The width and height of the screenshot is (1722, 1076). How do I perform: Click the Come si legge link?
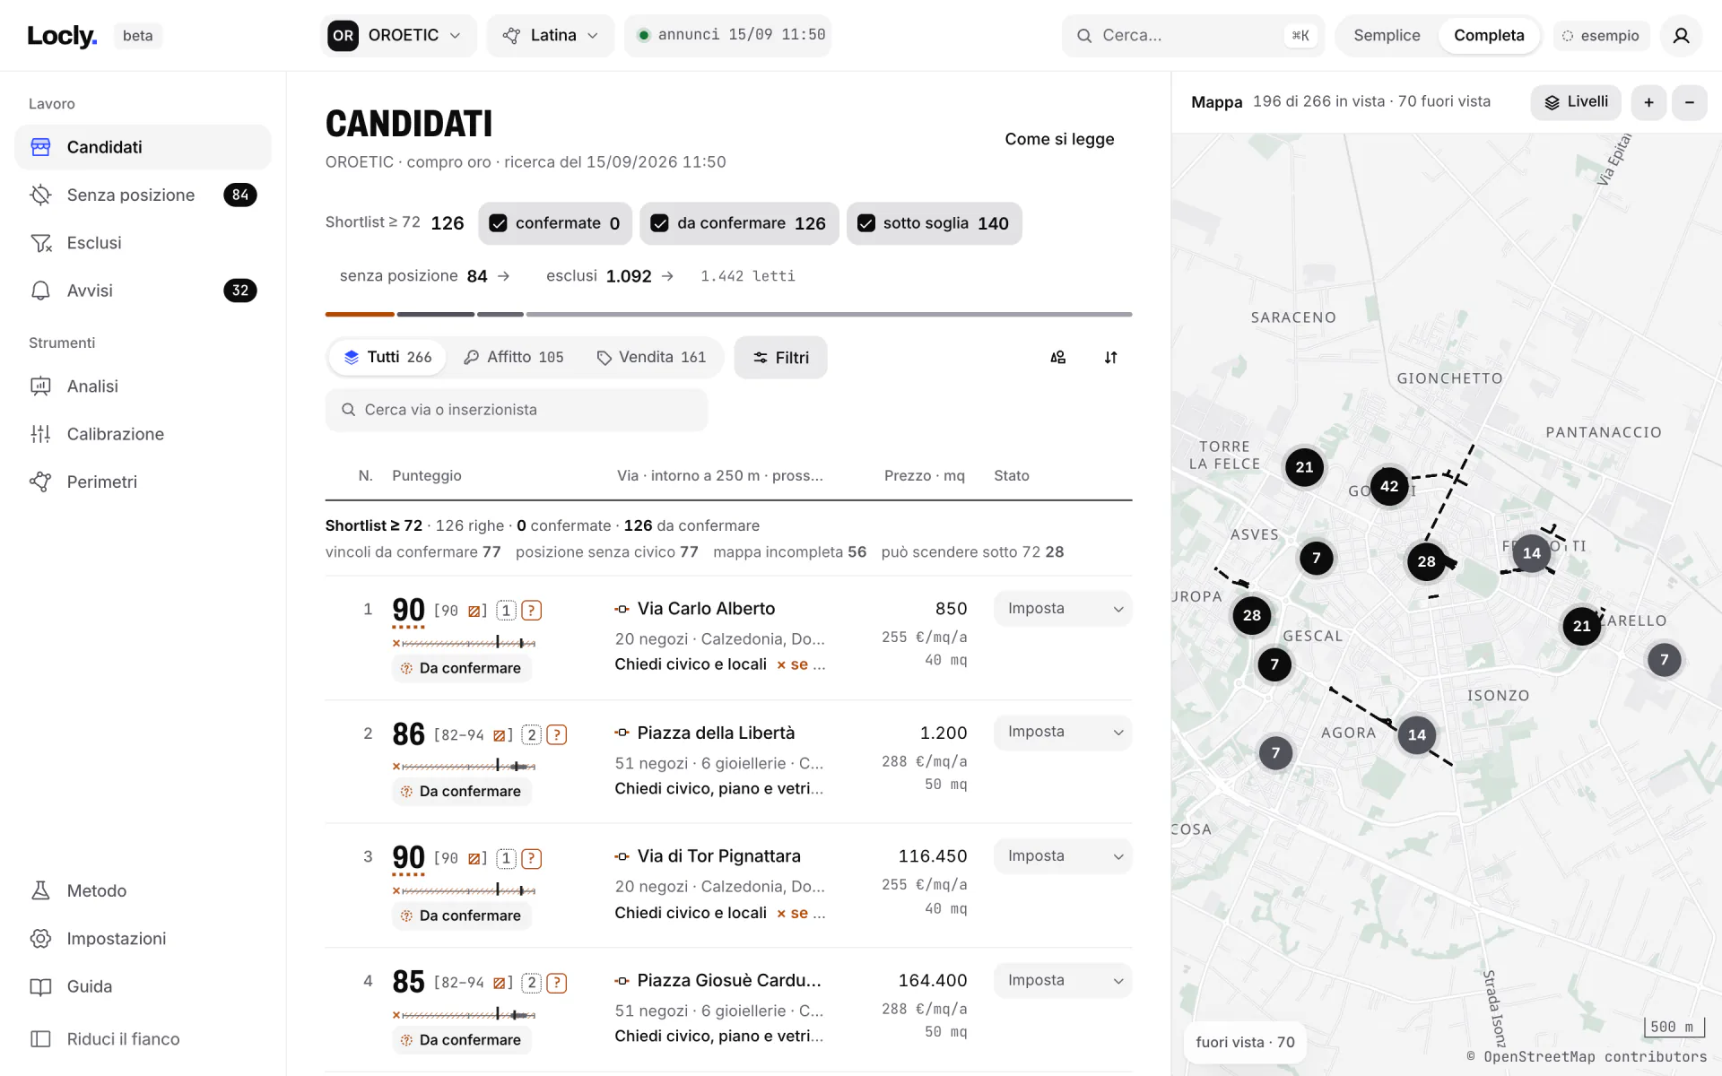coord(1059,139)
